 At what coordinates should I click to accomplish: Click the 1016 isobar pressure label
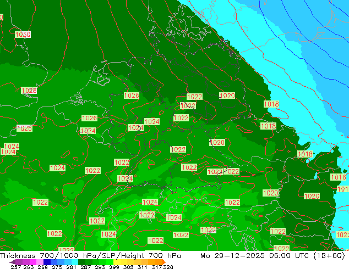(339, 177)
